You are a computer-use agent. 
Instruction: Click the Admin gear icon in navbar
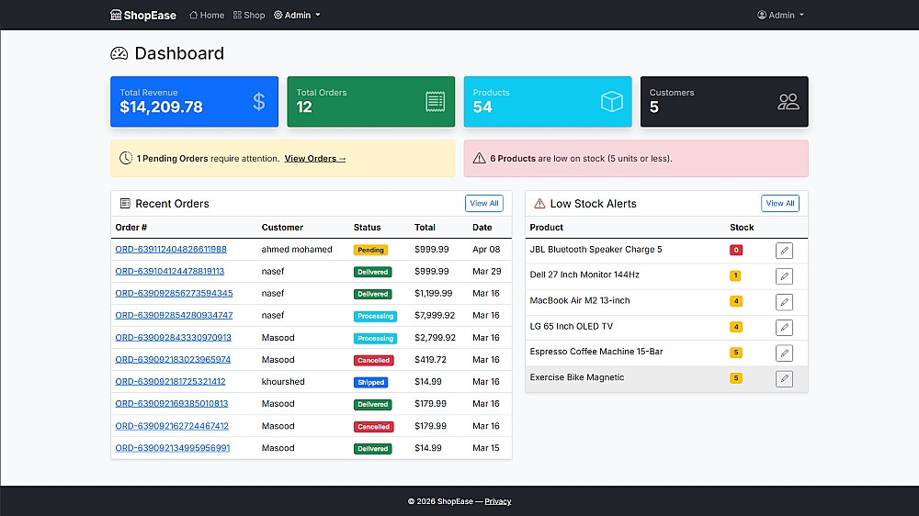[x=278, y=16]
